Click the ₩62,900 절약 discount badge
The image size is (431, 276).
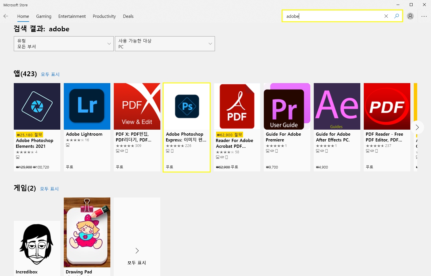[x=230, y=135]
